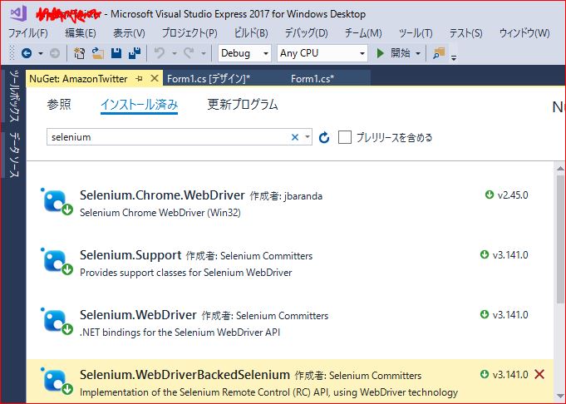
Task: Save all files using the double-disk icon
Action: point(135,53)
